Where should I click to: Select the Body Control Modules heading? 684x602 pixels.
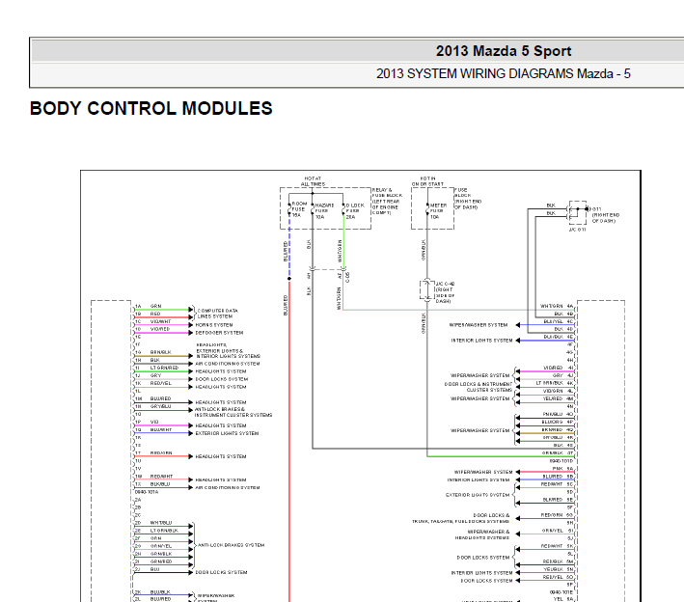pos(151,109)
